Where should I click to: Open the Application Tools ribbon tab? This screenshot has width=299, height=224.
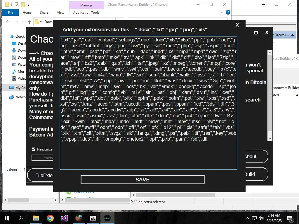pos(86,13)
